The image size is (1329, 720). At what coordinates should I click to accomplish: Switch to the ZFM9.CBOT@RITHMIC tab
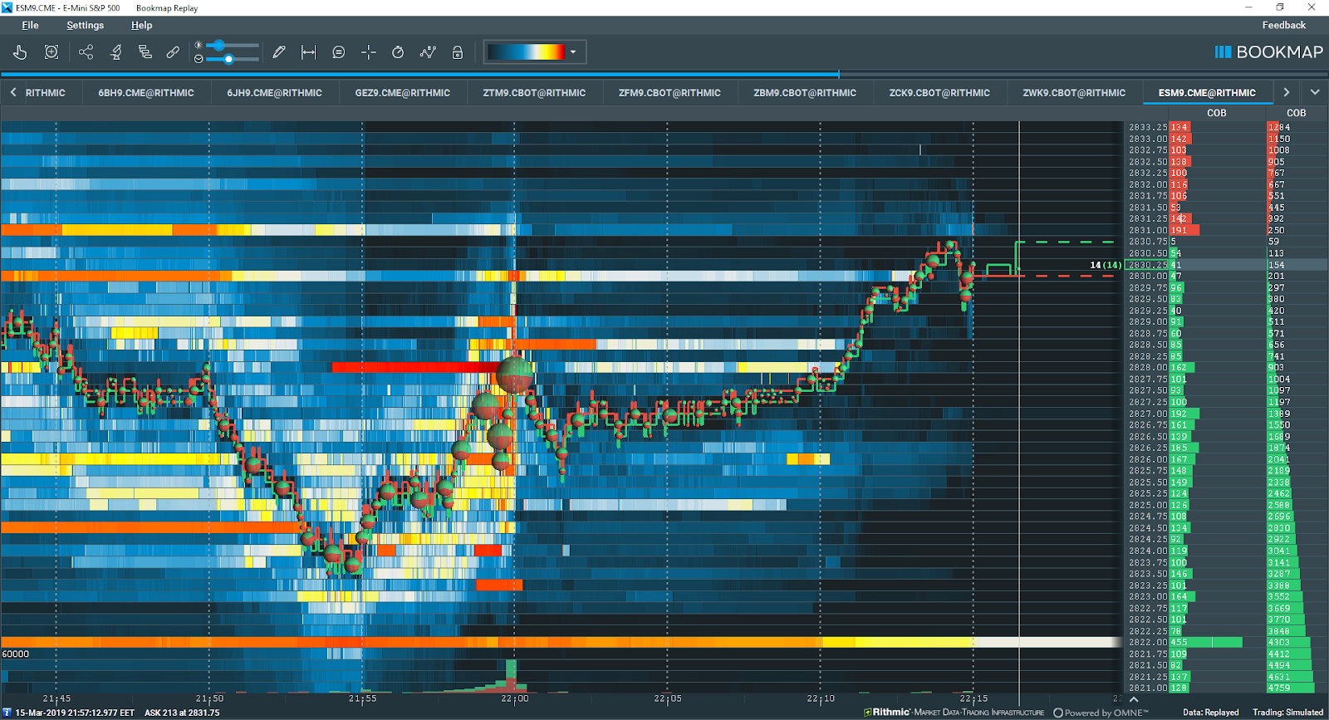pos(669,93)
